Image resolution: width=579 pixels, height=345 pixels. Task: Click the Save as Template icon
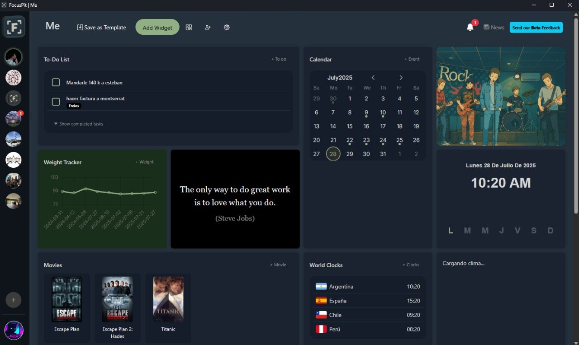tap(80, 27)
